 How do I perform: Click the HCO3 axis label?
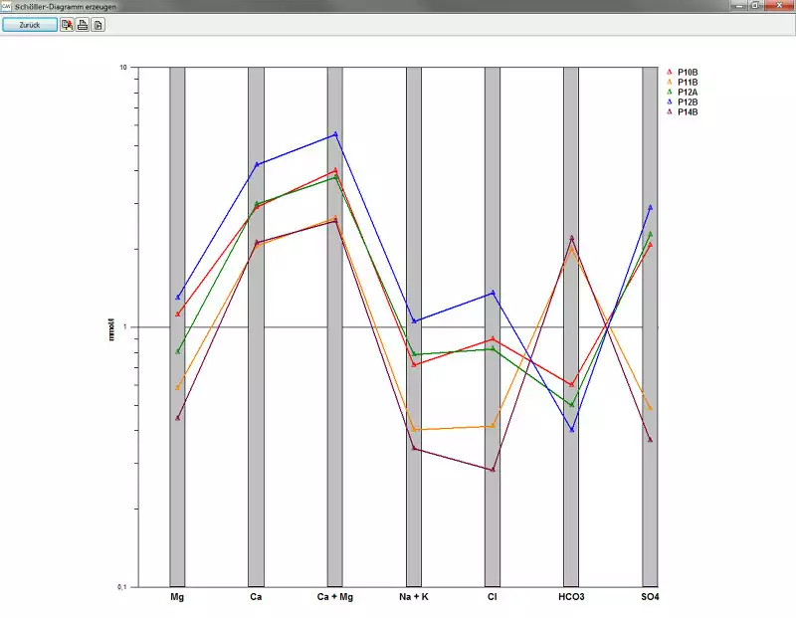(571, 597)
